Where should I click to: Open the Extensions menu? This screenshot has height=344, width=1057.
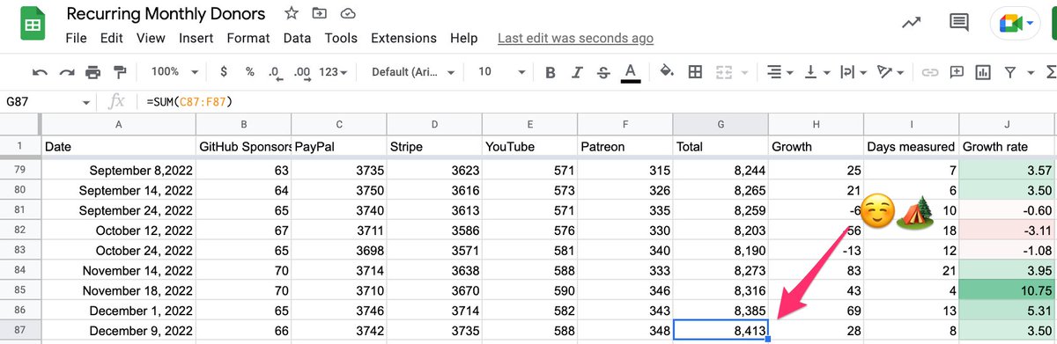(x=403, y=38)
